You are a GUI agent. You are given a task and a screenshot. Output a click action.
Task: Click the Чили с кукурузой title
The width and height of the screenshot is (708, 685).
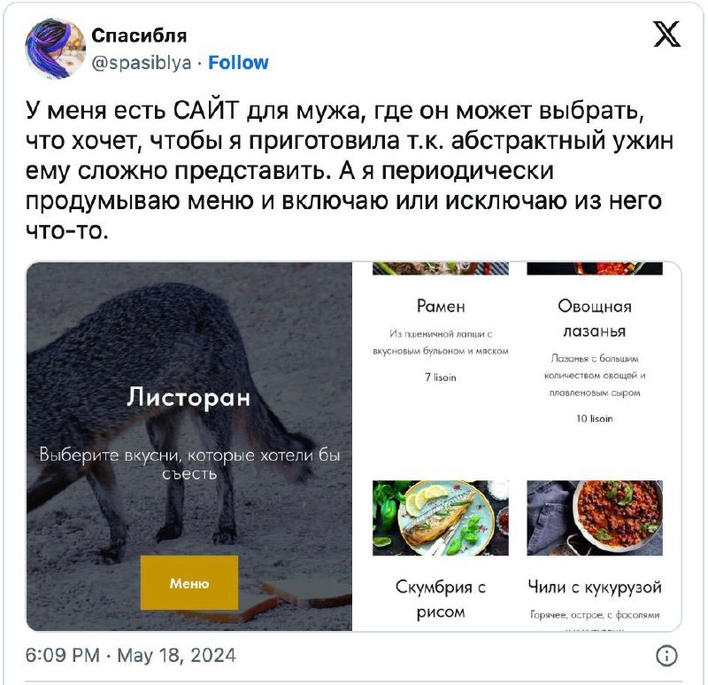pyautogui.click(x=595, y=587)
